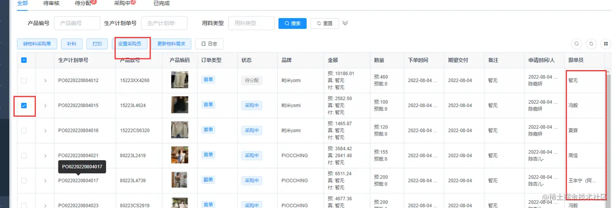The height and width of the screenshot is (208, 614).
Task: Expand row PO0220220804016 details
Action: (x=45, y=131)
